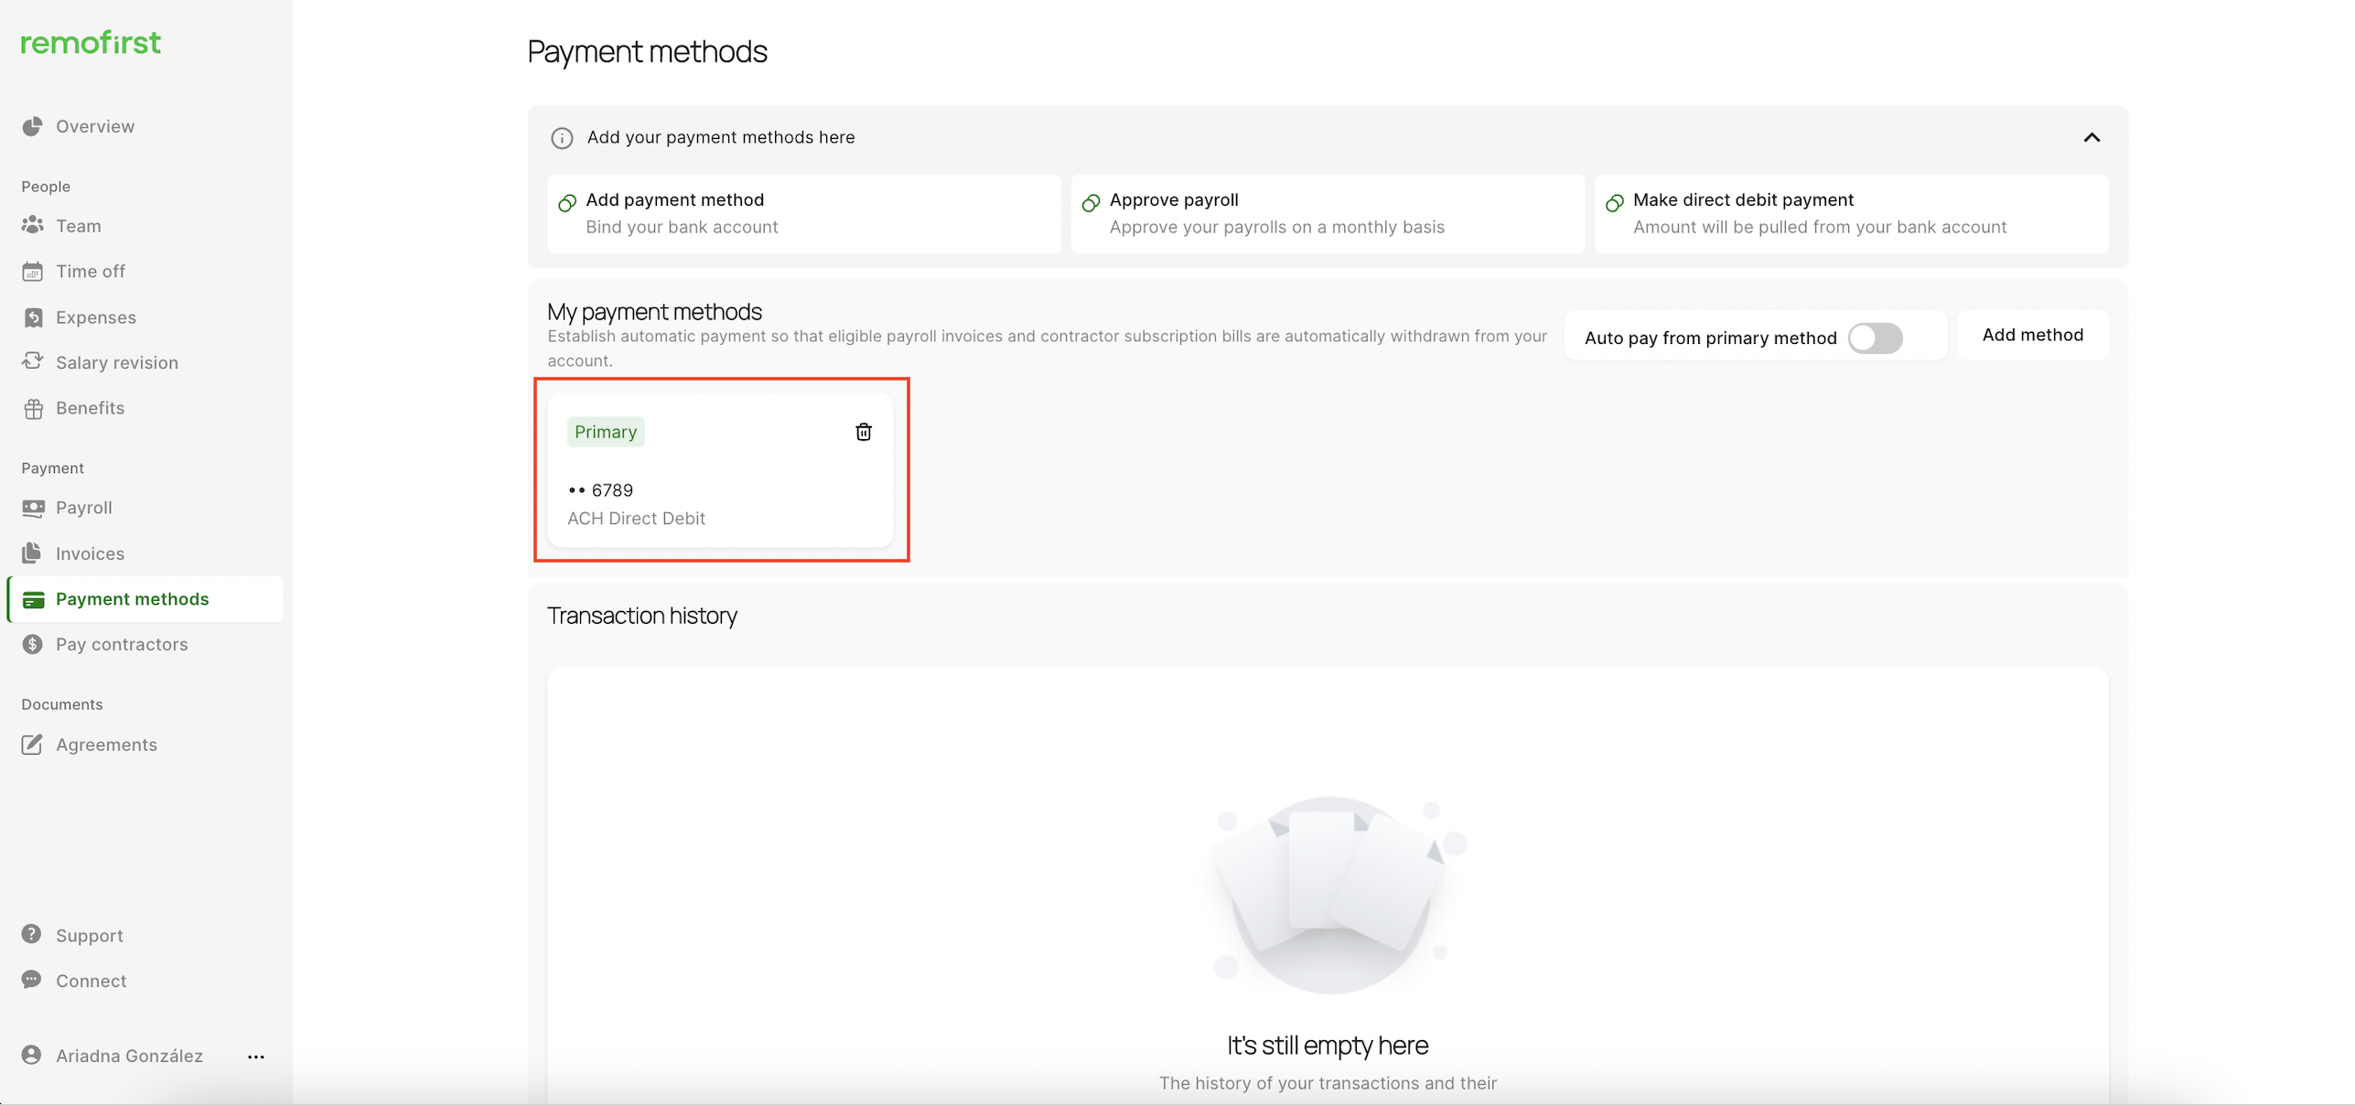Click the Connect chat icon
This screenshot has height=1105, width=2355.
pos(33,980)
